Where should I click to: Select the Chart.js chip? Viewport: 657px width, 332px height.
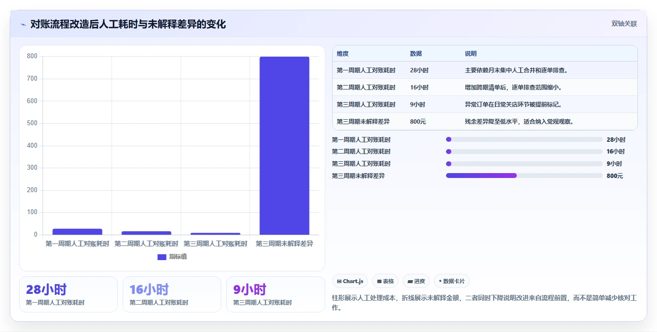point(350,281)
